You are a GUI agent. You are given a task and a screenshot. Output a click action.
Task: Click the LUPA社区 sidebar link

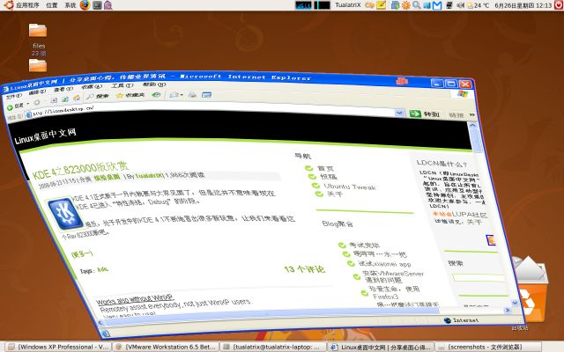[x=470, y=215]
